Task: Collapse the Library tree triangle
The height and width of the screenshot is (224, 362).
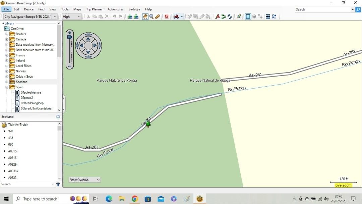Action: point(3,24)
